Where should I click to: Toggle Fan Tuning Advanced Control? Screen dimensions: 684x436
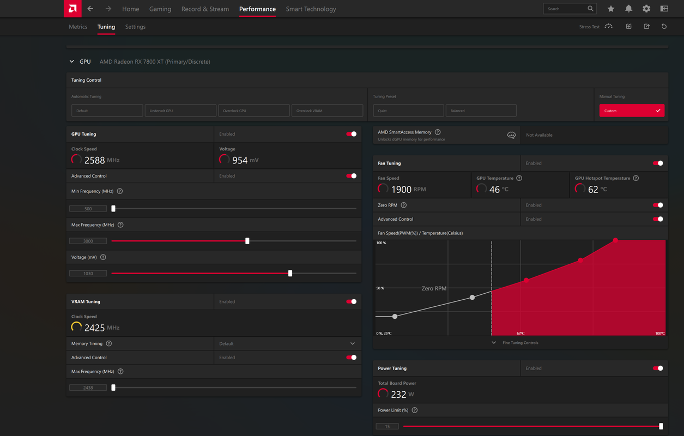[658, 219]
